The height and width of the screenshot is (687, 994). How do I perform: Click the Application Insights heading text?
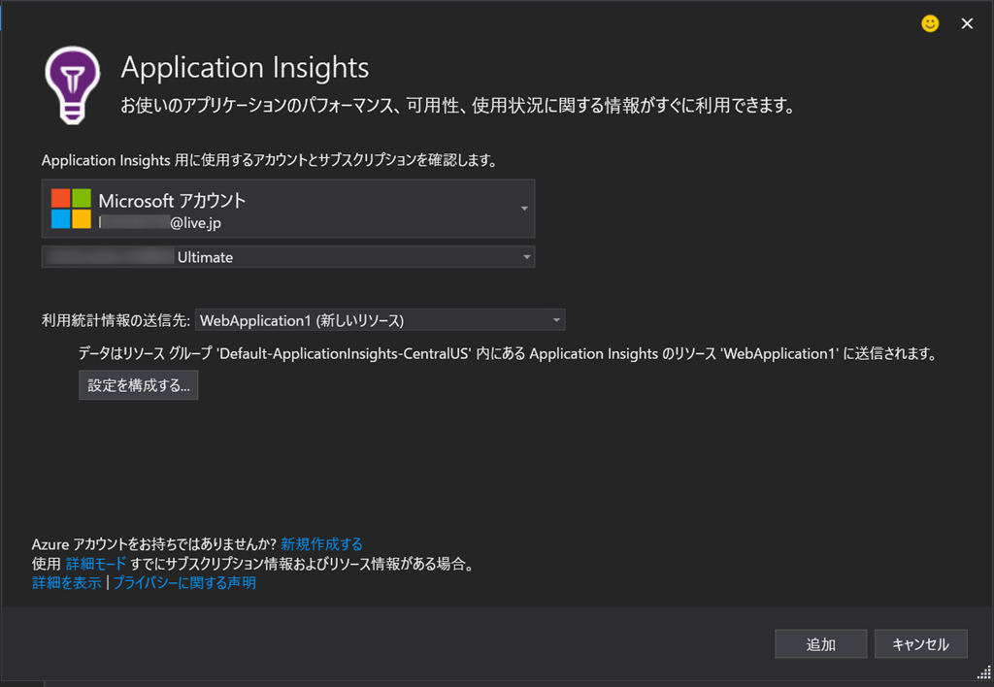[x=245, y=68]
